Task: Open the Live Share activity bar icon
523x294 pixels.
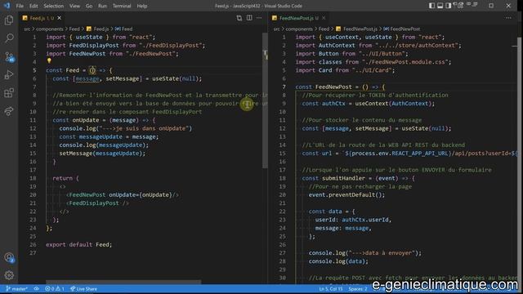Action: coord(9,111)
